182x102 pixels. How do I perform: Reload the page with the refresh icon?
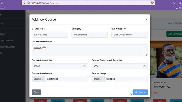tap(2, 3)
